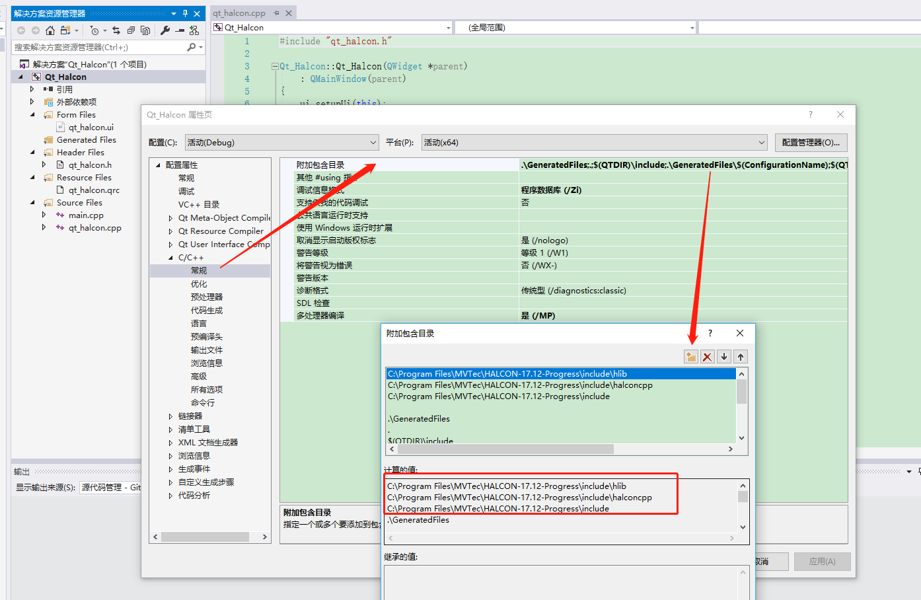The image size is (921, 600).
Task: Toggle preview selected items icon
Action: pos(180,30)
